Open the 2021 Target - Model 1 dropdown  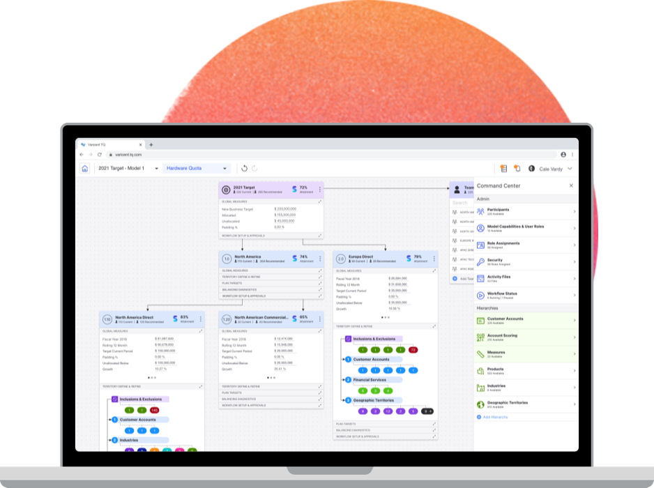pos(127,168)
